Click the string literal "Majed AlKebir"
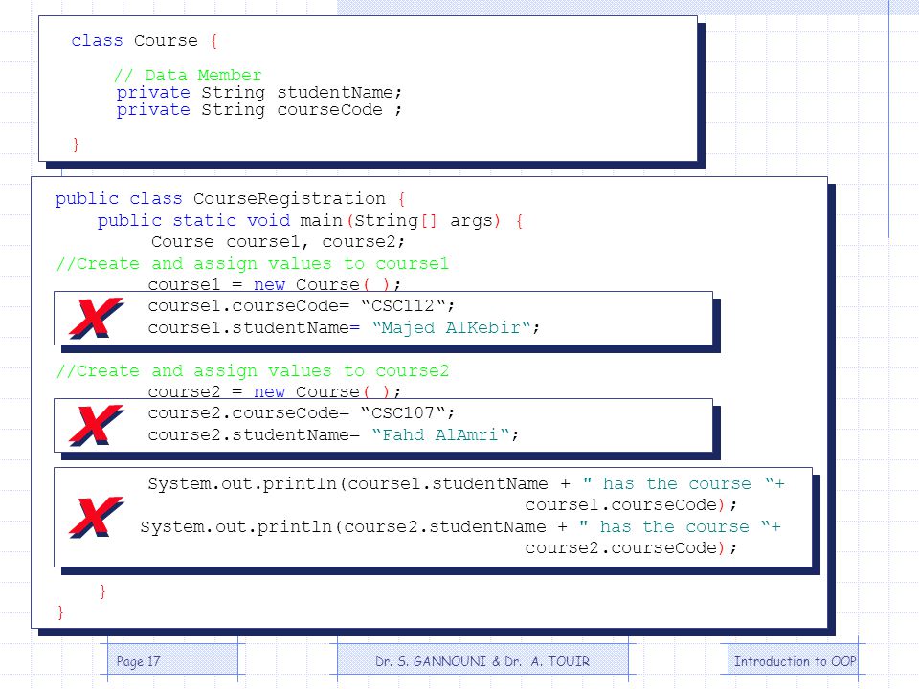 click(451, 327)
